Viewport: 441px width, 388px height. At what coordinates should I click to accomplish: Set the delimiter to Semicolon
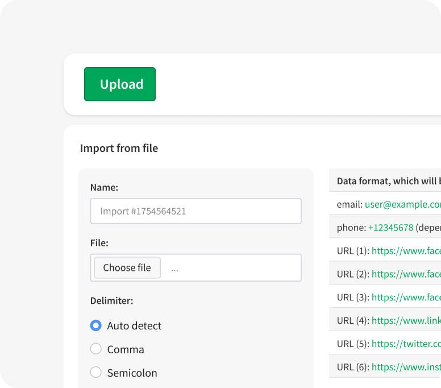(96, 373)
